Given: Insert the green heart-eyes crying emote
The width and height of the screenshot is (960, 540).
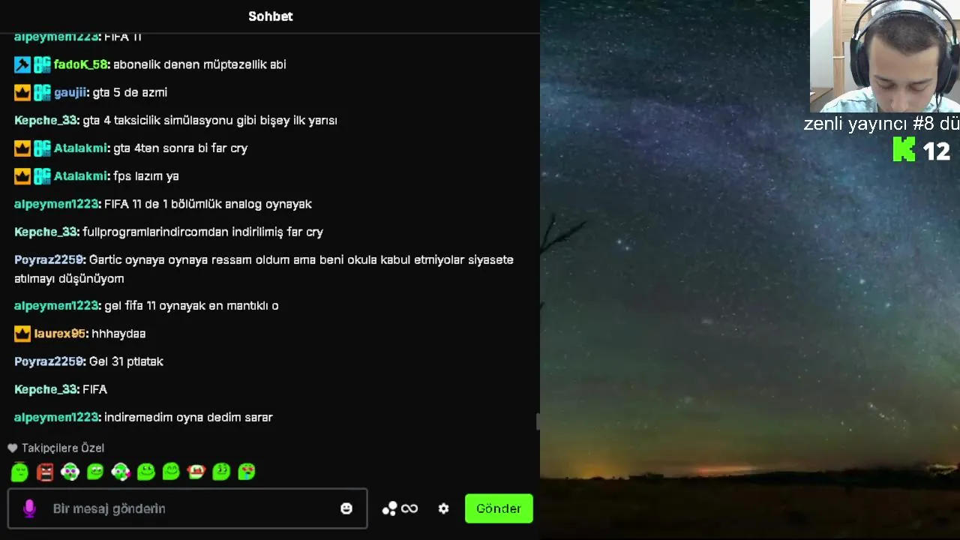Looking at the screenshot, I should [x=247, y=472].
